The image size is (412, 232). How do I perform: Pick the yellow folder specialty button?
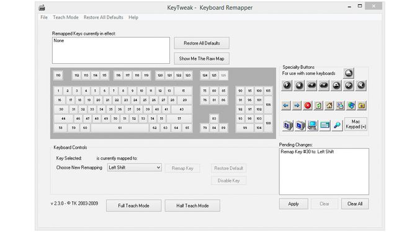pyautogui.click(x=362, y=105)
